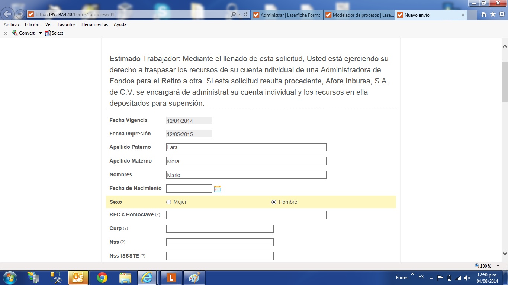Close the Convert toolbar with the x
This screenshot has width=508, height=285.
pyautogui.click(x=5, y=33)
